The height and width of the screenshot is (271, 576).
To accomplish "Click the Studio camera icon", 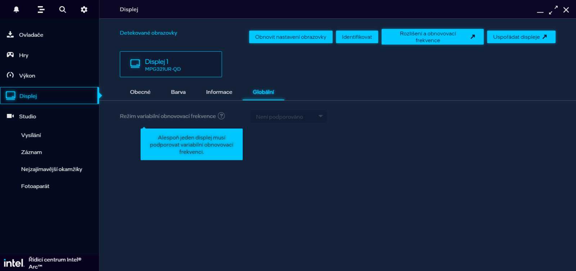I will point(10,116).
